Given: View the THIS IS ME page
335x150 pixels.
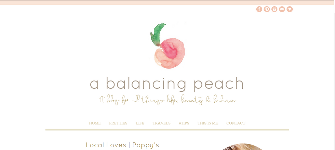Looking at the screenshot, I should [x=208, y=123].
